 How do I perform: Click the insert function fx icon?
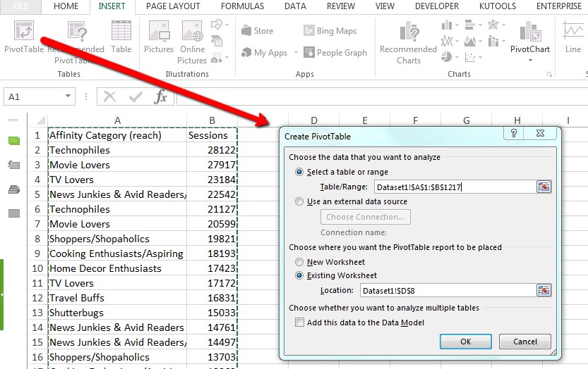[x=161, y=96]
